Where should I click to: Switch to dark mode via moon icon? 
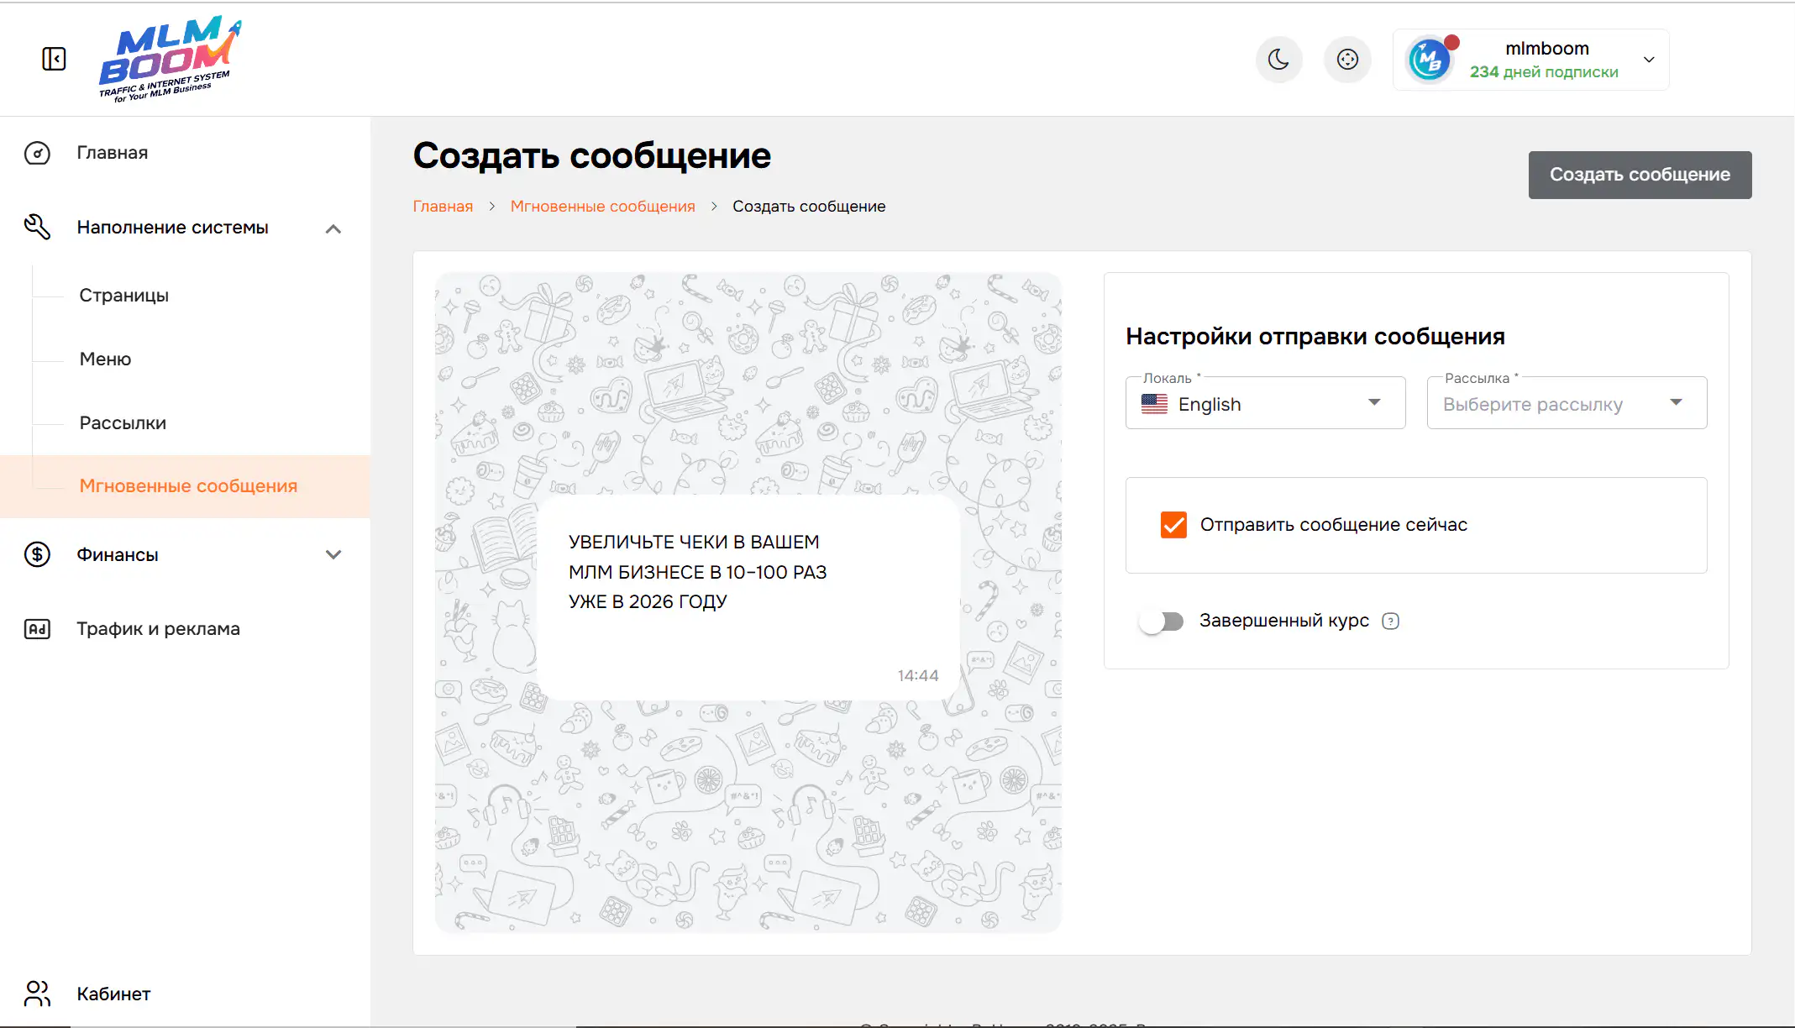click(1278, 60)
